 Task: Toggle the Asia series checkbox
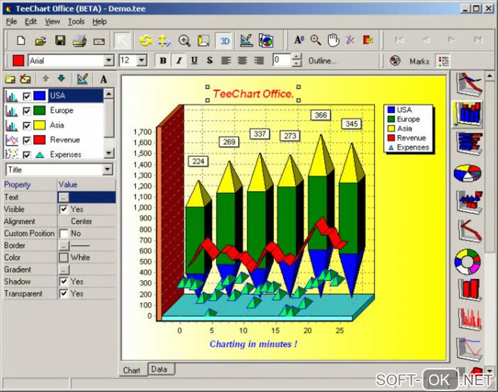pyautogui.click(x=27, y=125)
